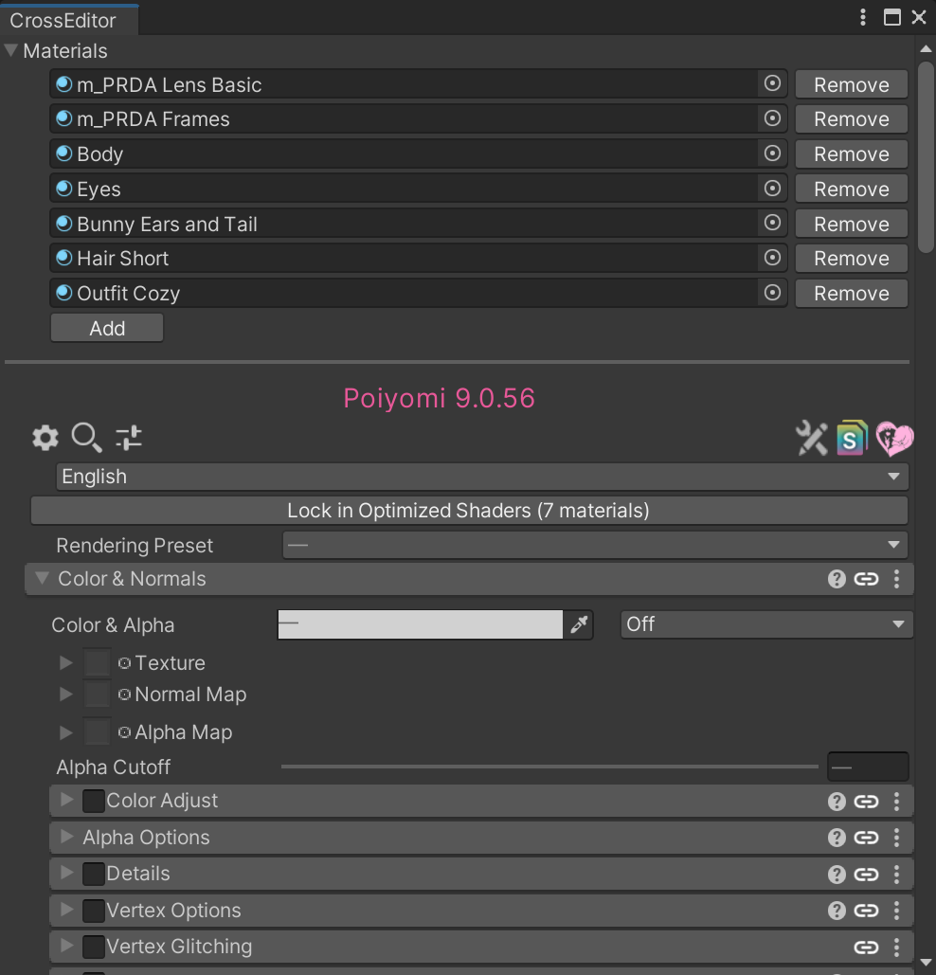The height and width of the screenshot is (975, 936).
Task: Open more options for Color & Normals
Action: 896,580
